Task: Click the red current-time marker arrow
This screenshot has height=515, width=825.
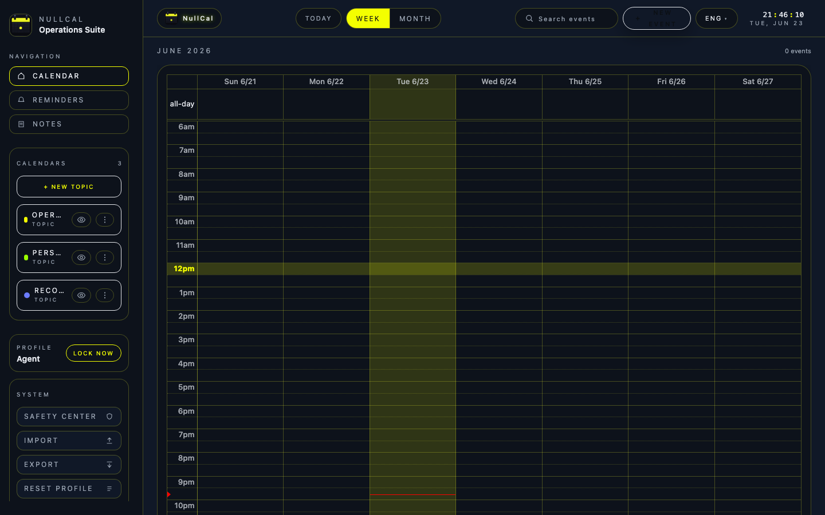Action: 169,494
